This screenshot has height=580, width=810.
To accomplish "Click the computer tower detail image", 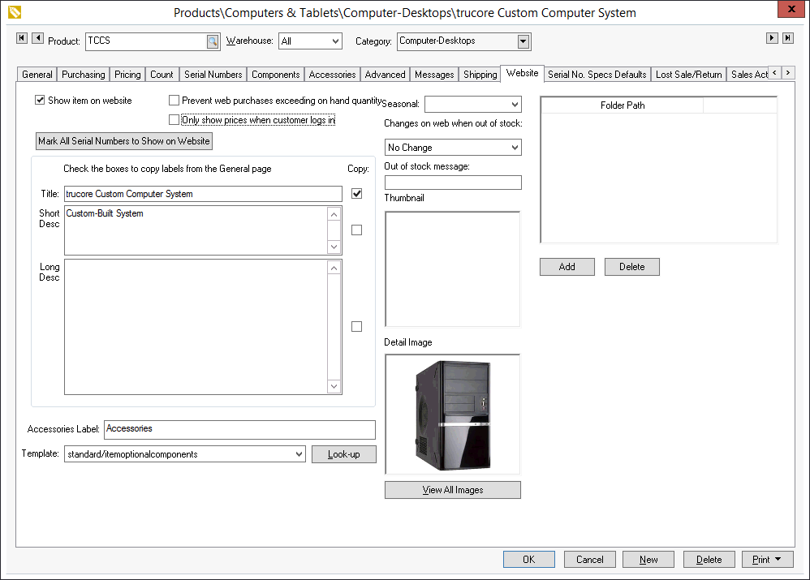I will click(x=452, y=414).
